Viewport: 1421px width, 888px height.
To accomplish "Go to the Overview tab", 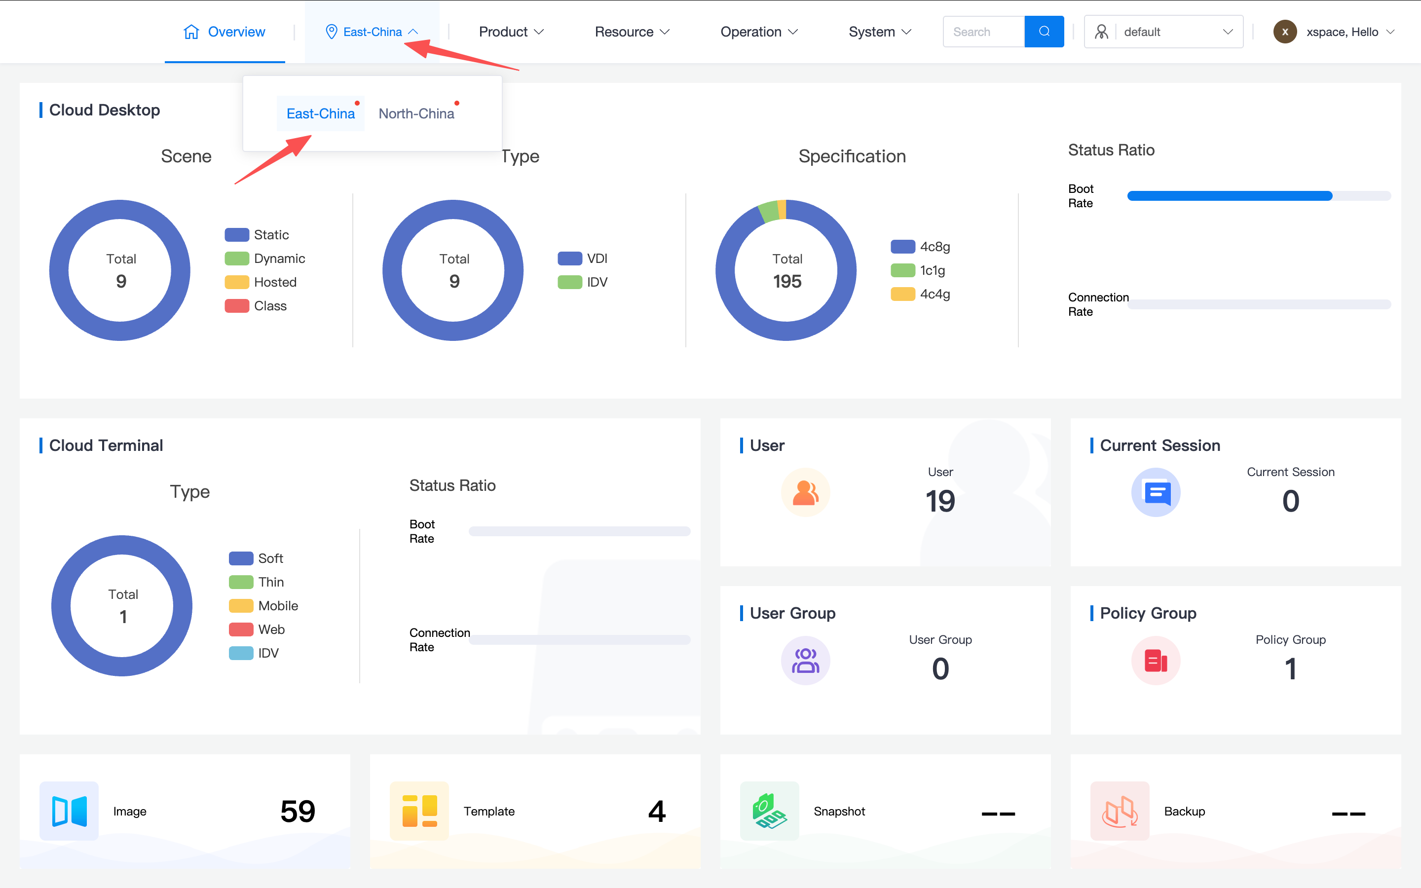I will pos(225,32).
